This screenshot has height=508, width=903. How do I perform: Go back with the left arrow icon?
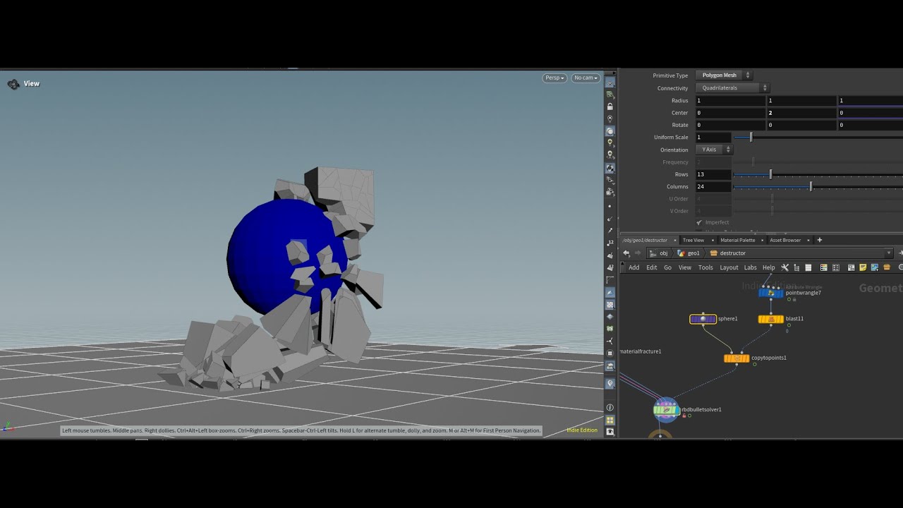(626, 253)
